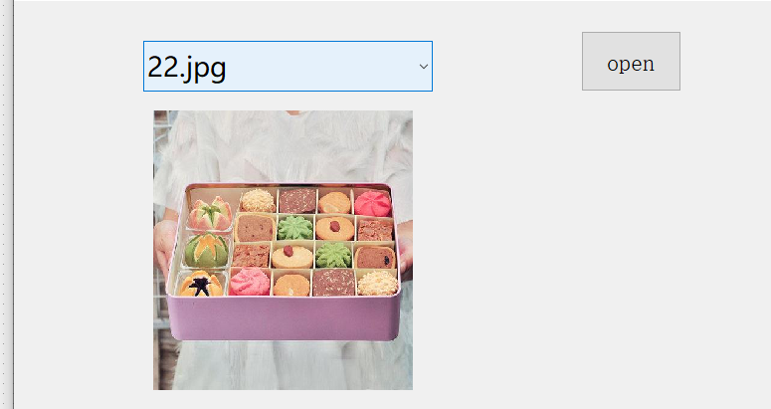Screen dimensions: 771x409
Task: Click the displayed cookie box picture
Action: pos(283,250)
